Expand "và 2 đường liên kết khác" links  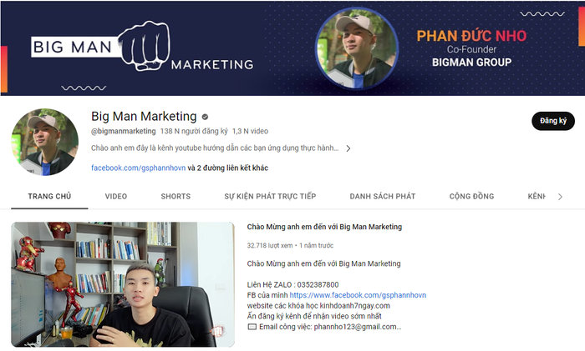click(227, 168)
